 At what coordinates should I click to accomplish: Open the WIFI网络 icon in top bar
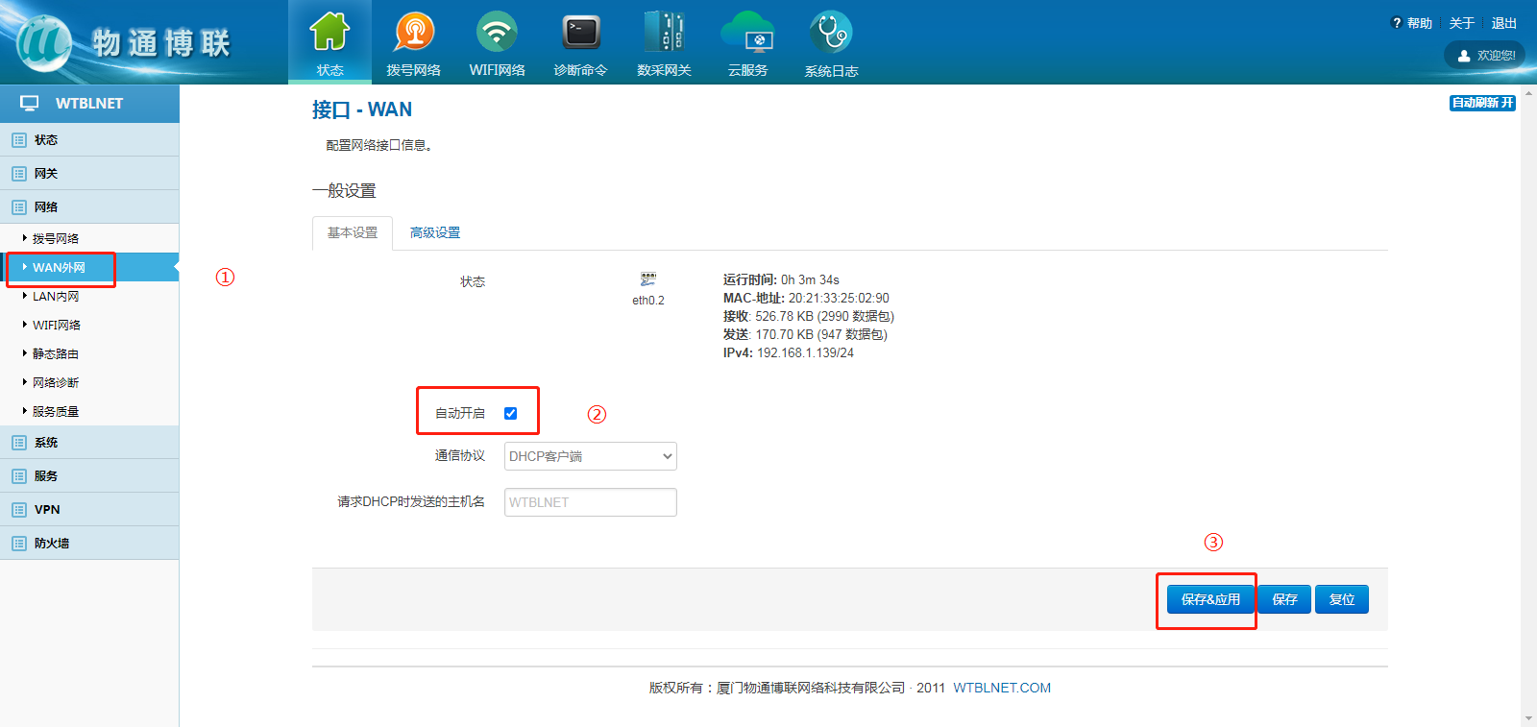coord(497,32)
